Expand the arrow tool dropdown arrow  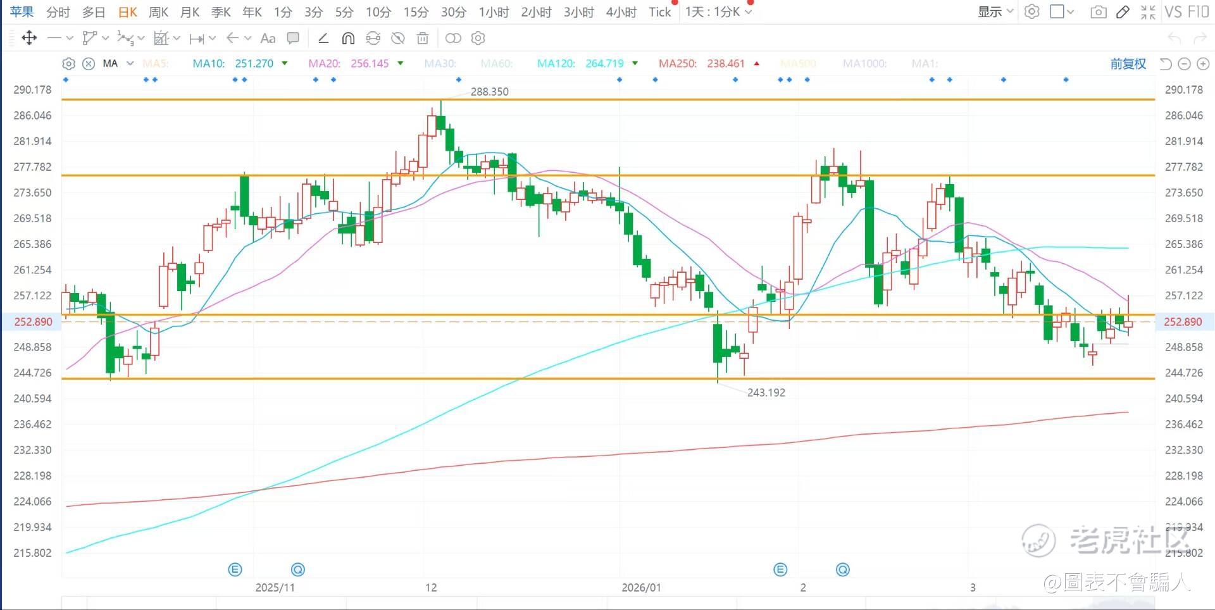pos(247,39)
